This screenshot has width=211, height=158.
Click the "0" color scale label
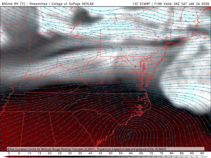[9, 153]
